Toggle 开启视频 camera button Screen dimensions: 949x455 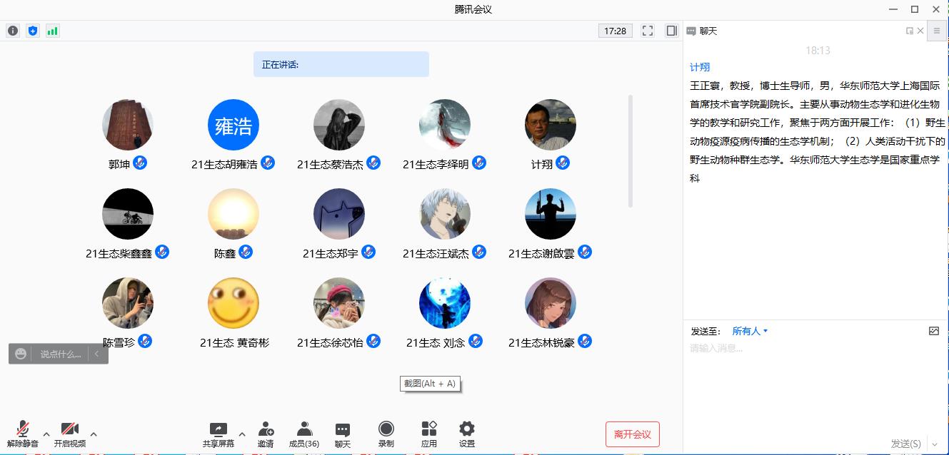(69, 433)
